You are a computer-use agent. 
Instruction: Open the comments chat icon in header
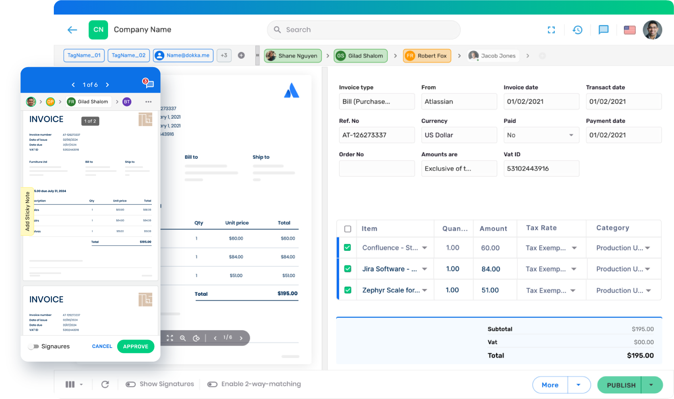(x=603, y=30)
